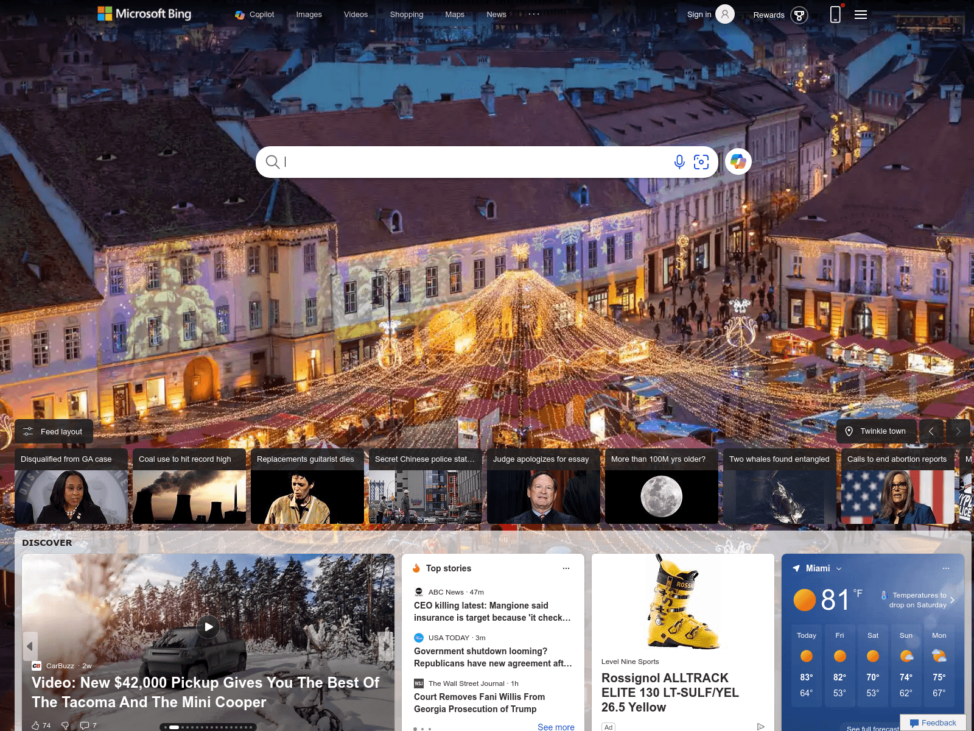Show previous Discover carousel slide

tap(30, 646)
